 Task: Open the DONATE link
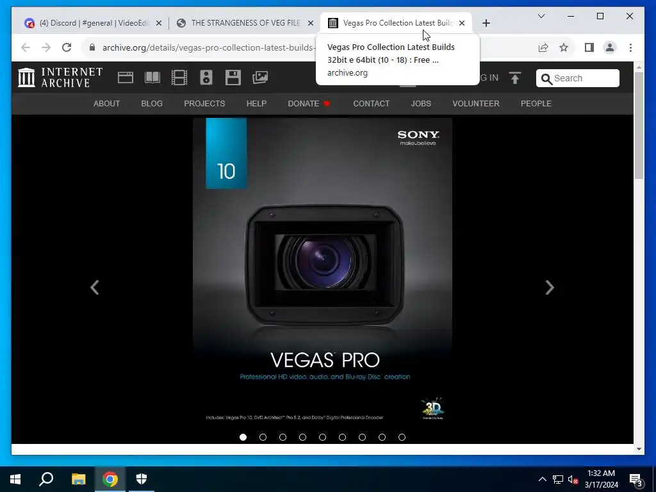[309, 103]
